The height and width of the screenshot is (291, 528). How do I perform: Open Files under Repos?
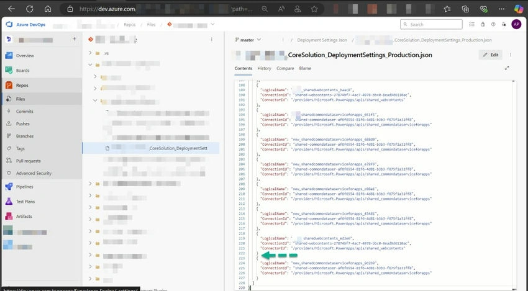pos(42,99)
